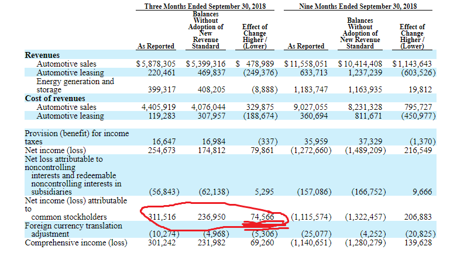Click the 'Provision (benefit) for income taxes' label
This screenshot has width=457, height=260.
coord(76,137)
